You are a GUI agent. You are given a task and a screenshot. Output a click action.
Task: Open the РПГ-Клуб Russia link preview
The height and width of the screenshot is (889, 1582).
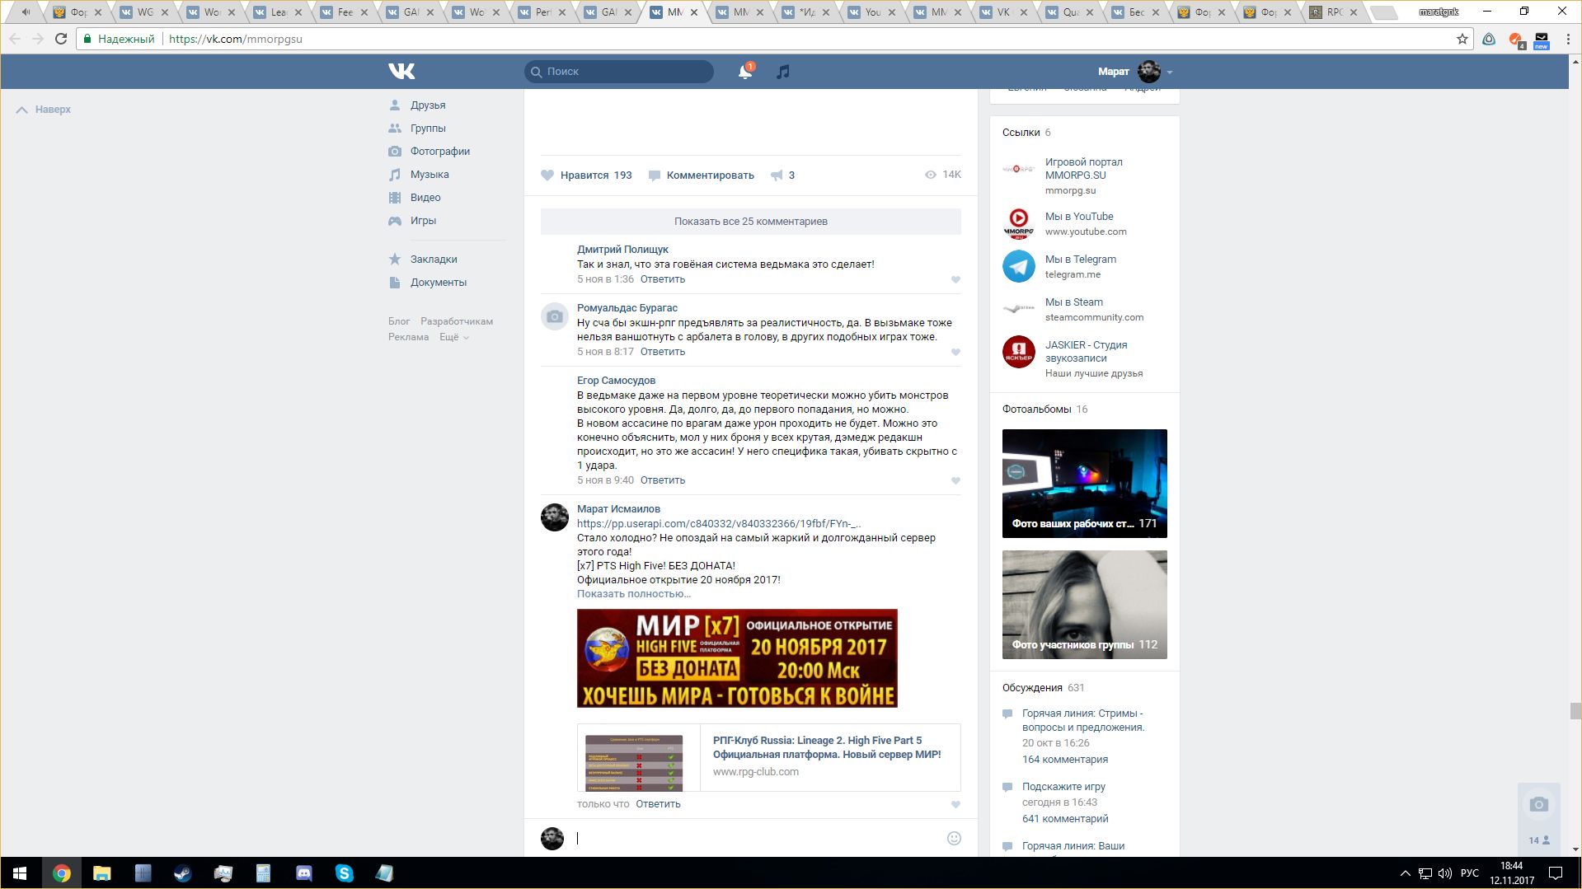[769, 758]
